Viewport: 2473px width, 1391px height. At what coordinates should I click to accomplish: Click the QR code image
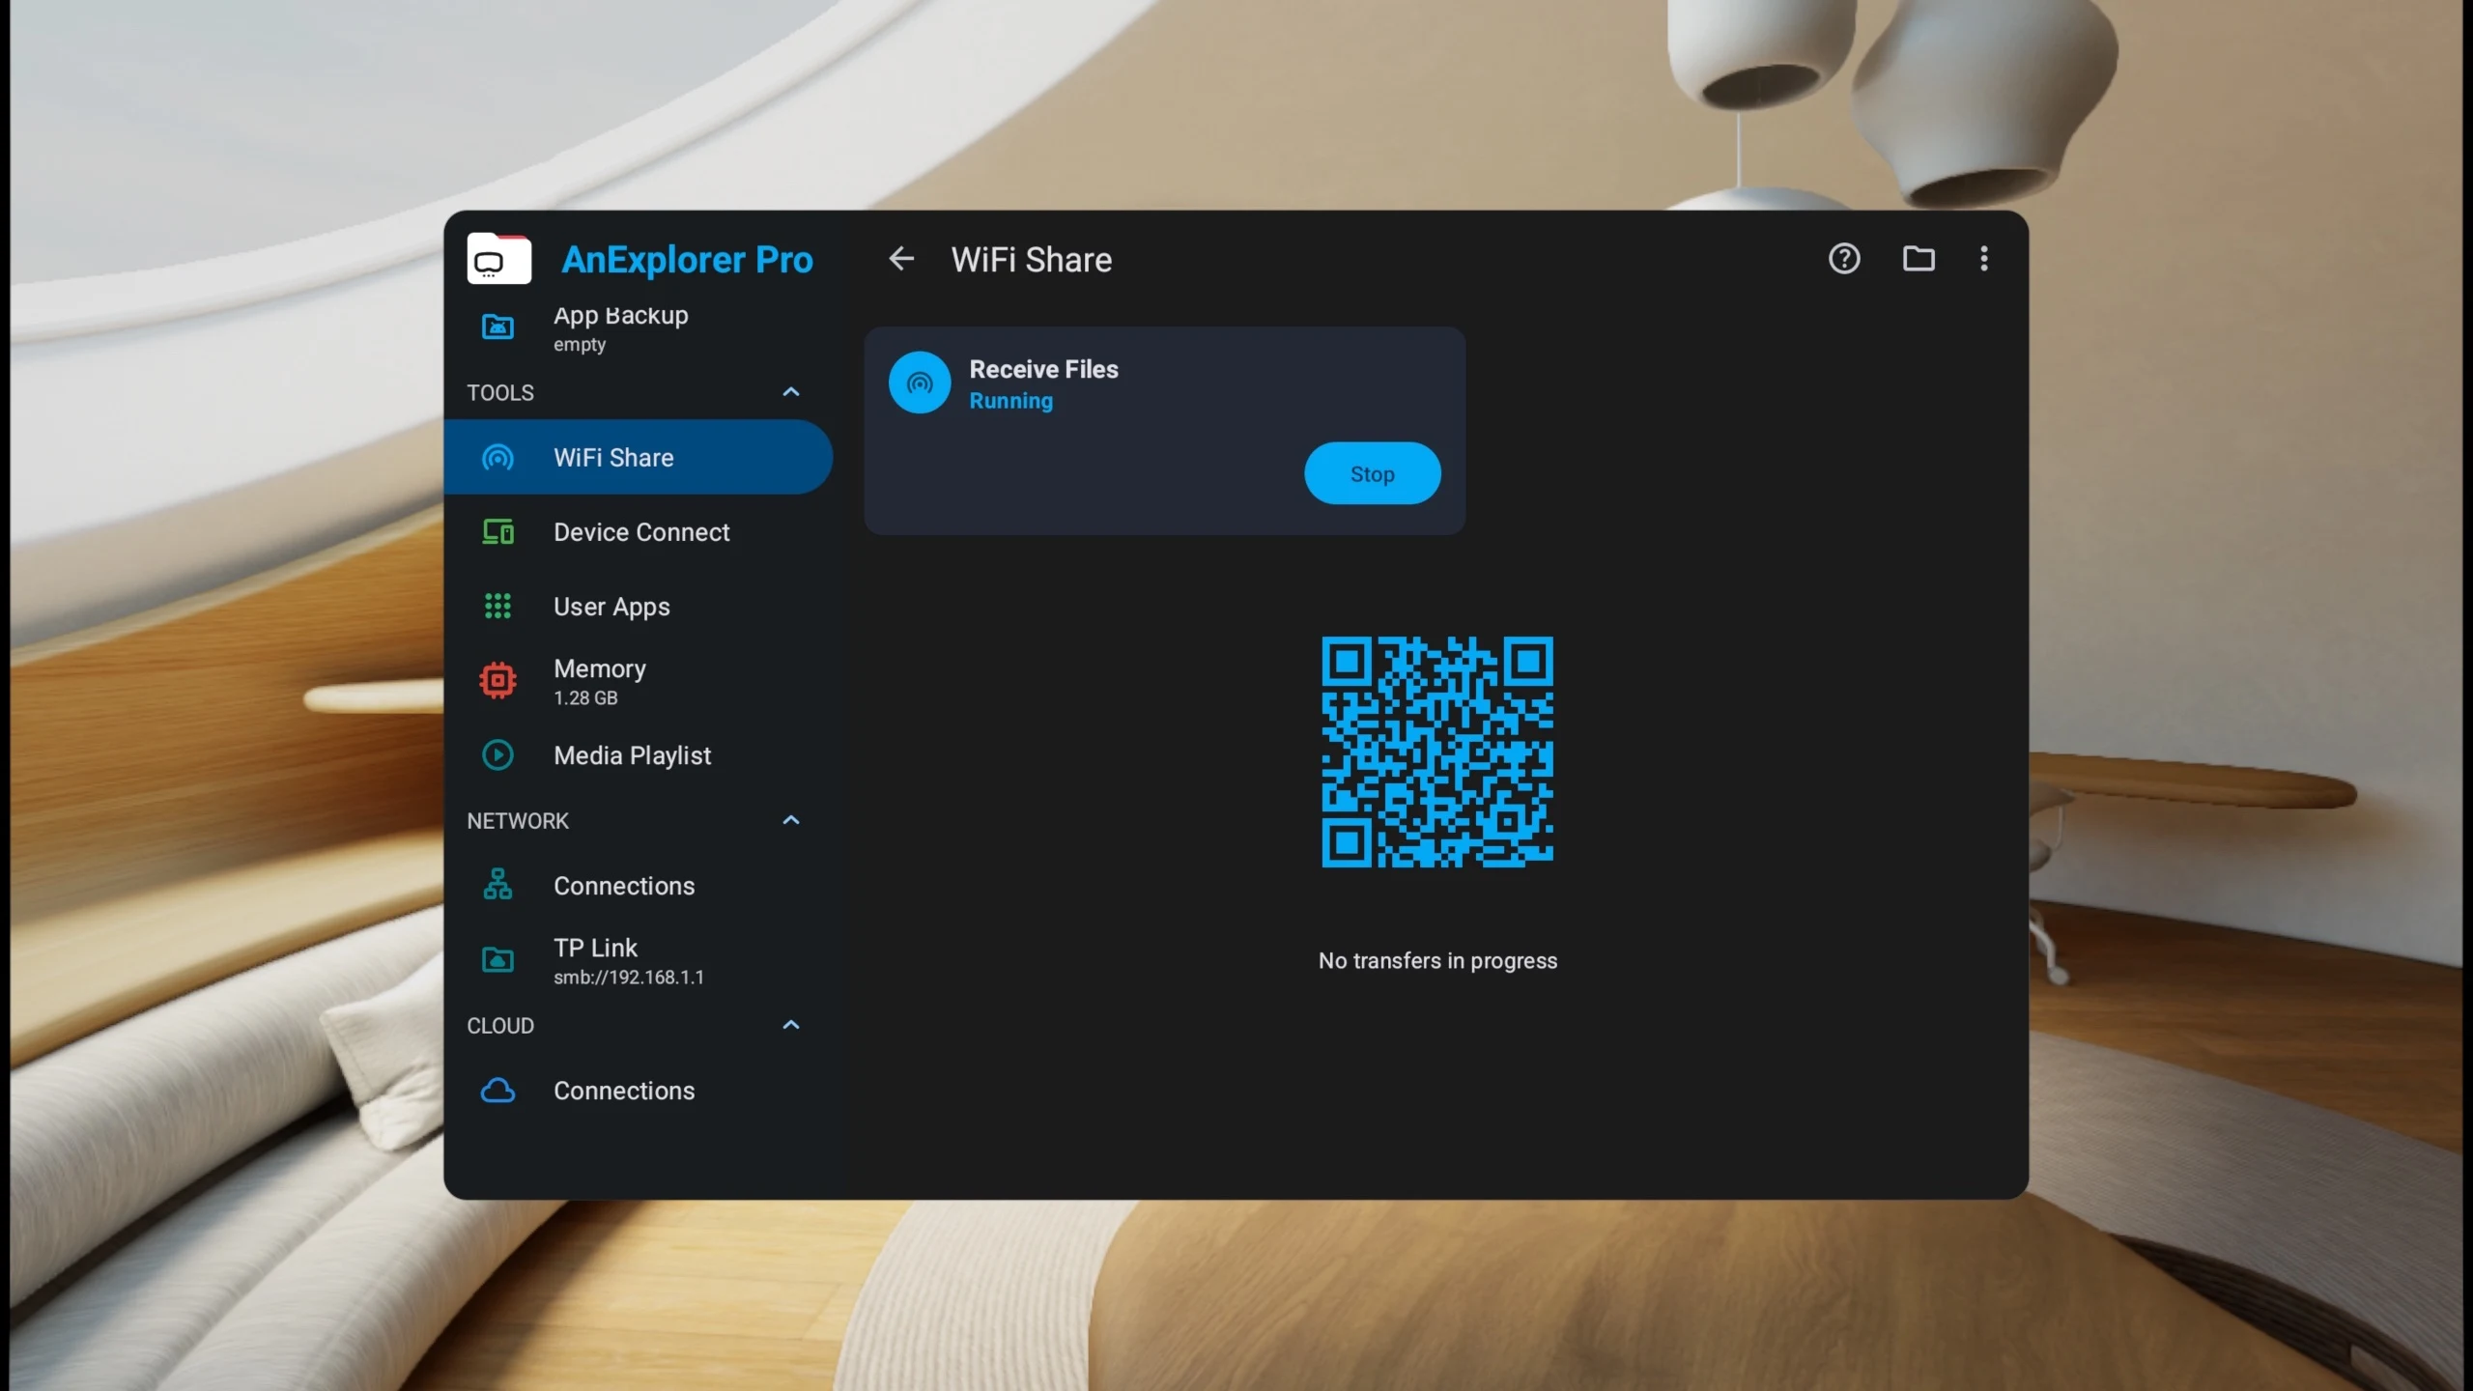coord(1437,752)
